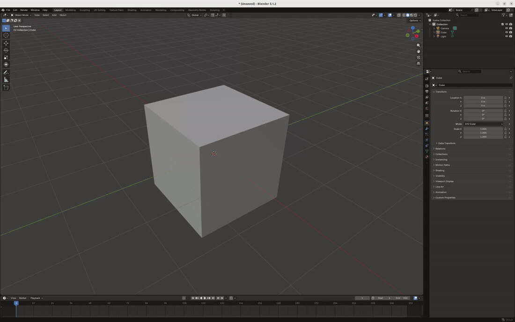Expand the Camera item in outliner

(x=434, y=28)
